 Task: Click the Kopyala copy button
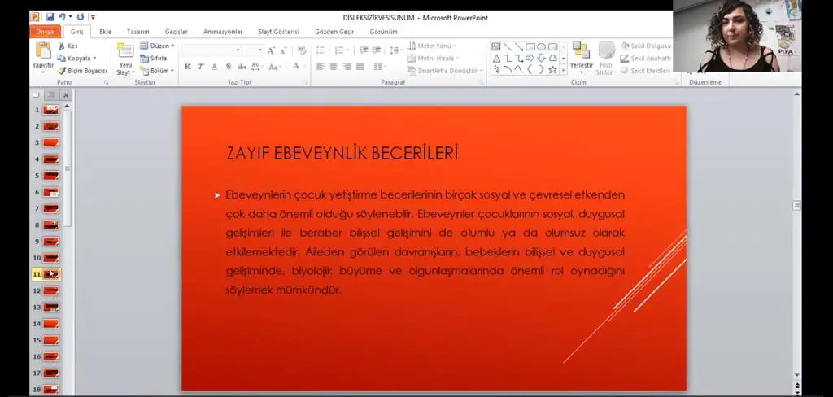click(x=77, y=59)
